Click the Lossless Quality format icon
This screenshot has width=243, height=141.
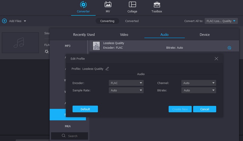coord(96,46)
